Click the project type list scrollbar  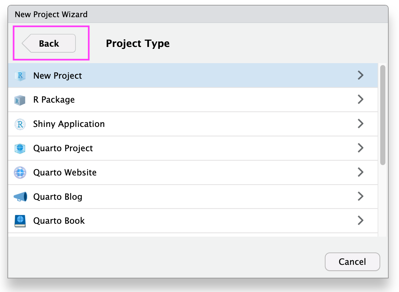(383, 115)
